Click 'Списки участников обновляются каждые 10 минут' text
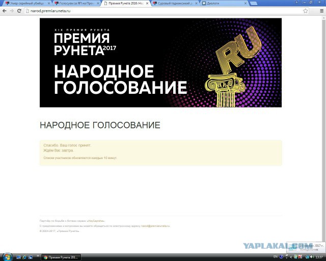This screenshot has height=261, width=326. [80, 158]
